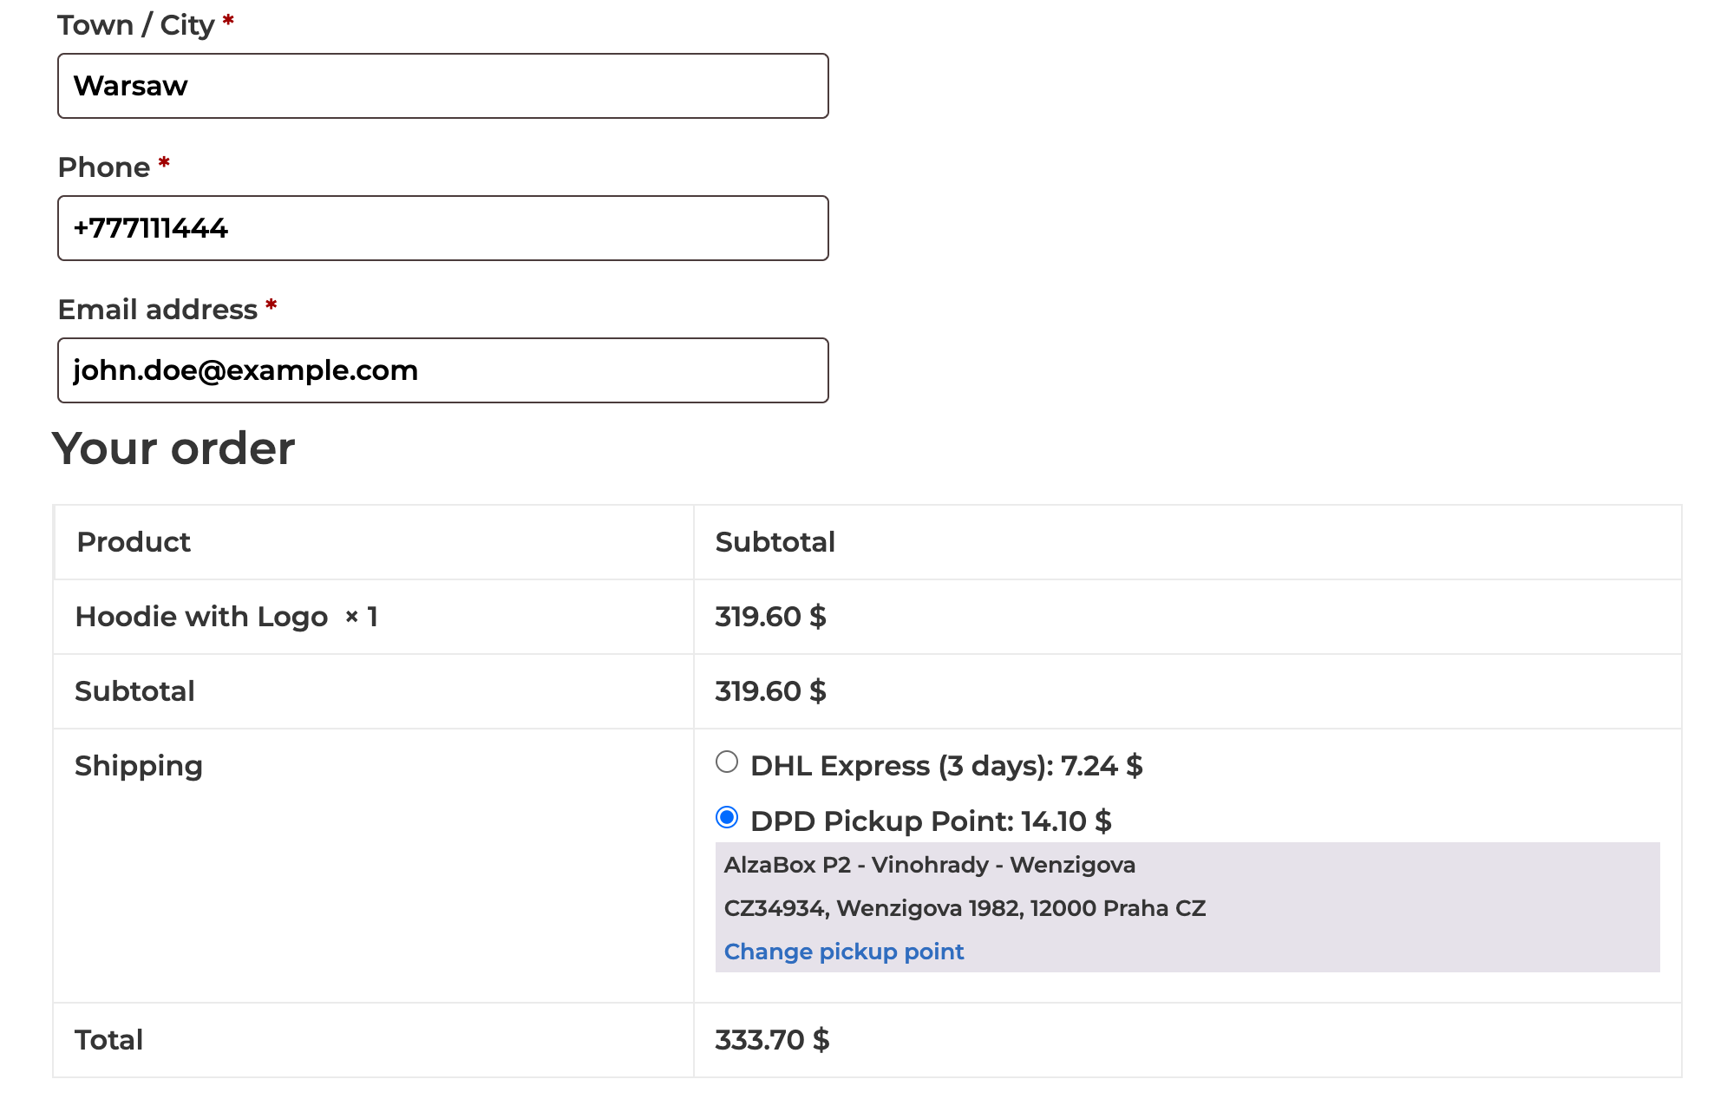Screen dimensions: 1714x1112
Task: Click the Email address field label
Action: coord(157,310)
